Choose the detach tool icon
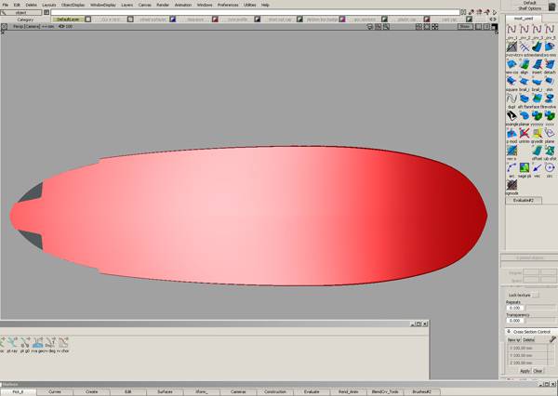558x396 pixels. click(550, 63)
